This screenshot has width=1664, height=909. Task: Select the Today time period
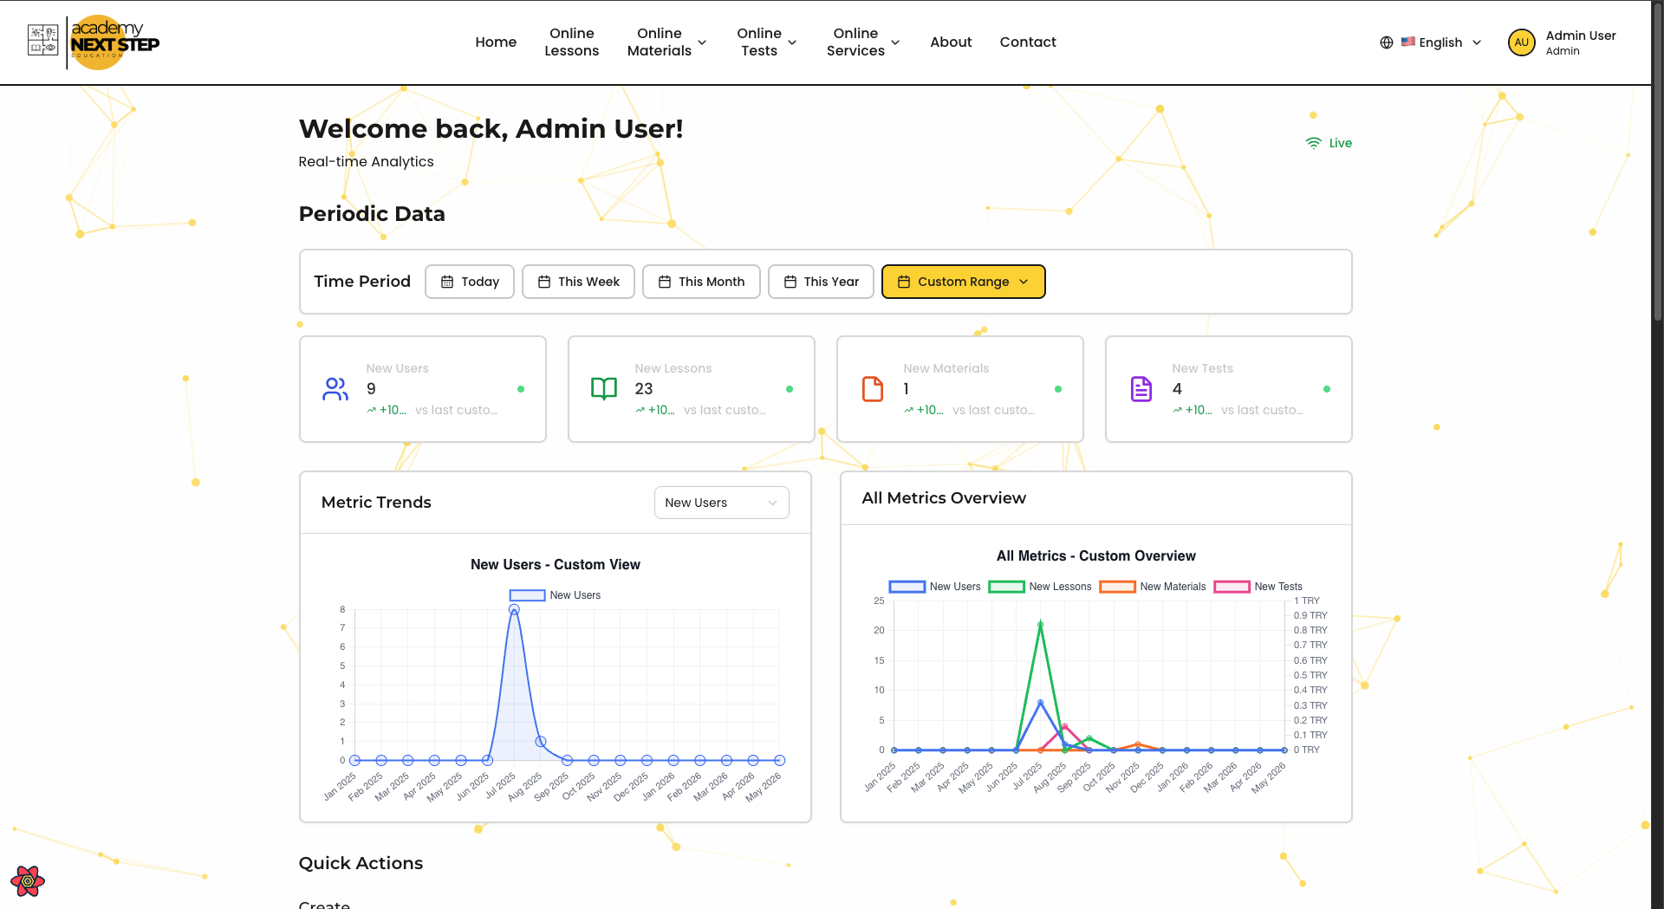pos(470,282)
